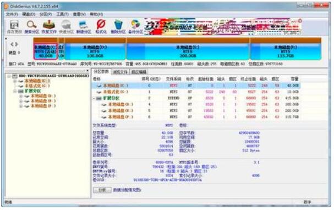Switch to the Sector Editor (扇区编辑) tab

139,72
